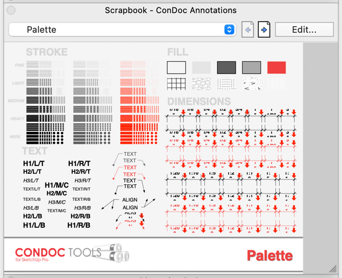
Task: Select the light gray fill swatch
Action: pos(201,68)
